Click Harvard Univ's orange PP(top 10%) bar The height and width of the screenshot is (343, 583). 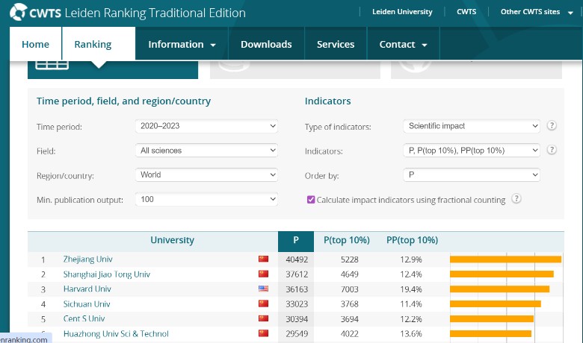pos(500,289)
